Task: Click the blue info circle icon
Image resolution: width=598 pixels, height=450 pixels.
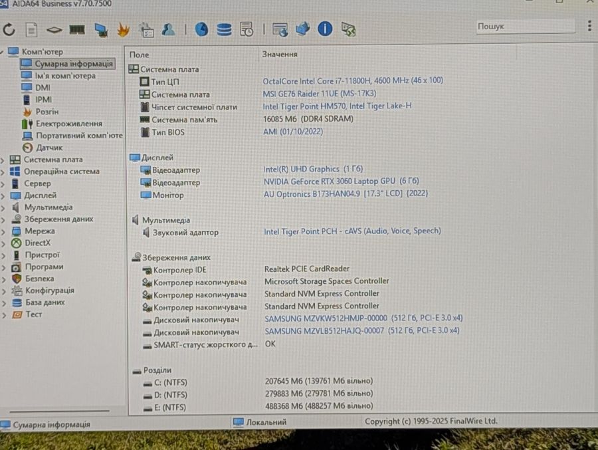Action: coord(325,29)
